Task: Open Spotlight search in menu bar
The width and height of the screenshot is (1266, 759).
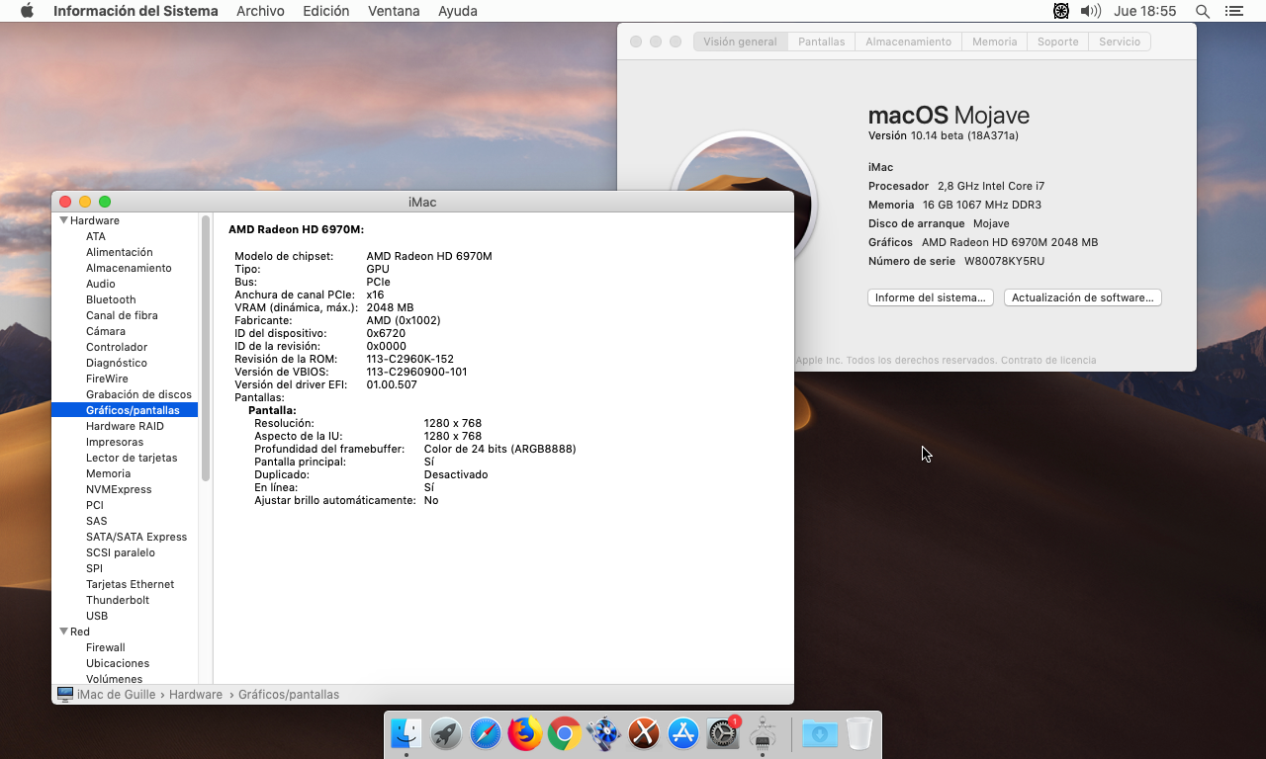Action: pos(1203,11)
